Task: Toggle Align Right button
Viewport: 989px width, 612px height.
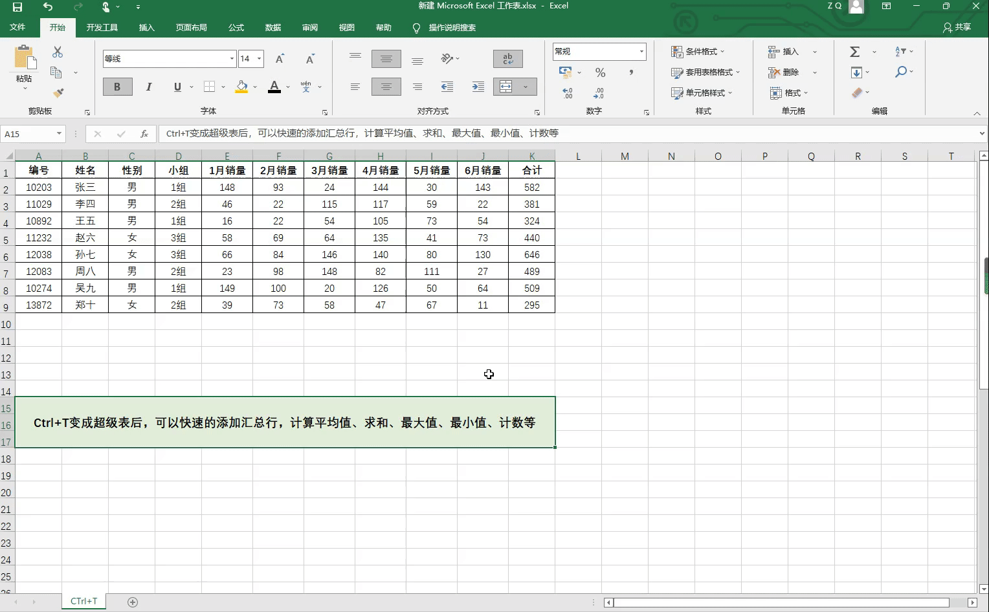Action: pyautogui.click(x=417, y=87)
